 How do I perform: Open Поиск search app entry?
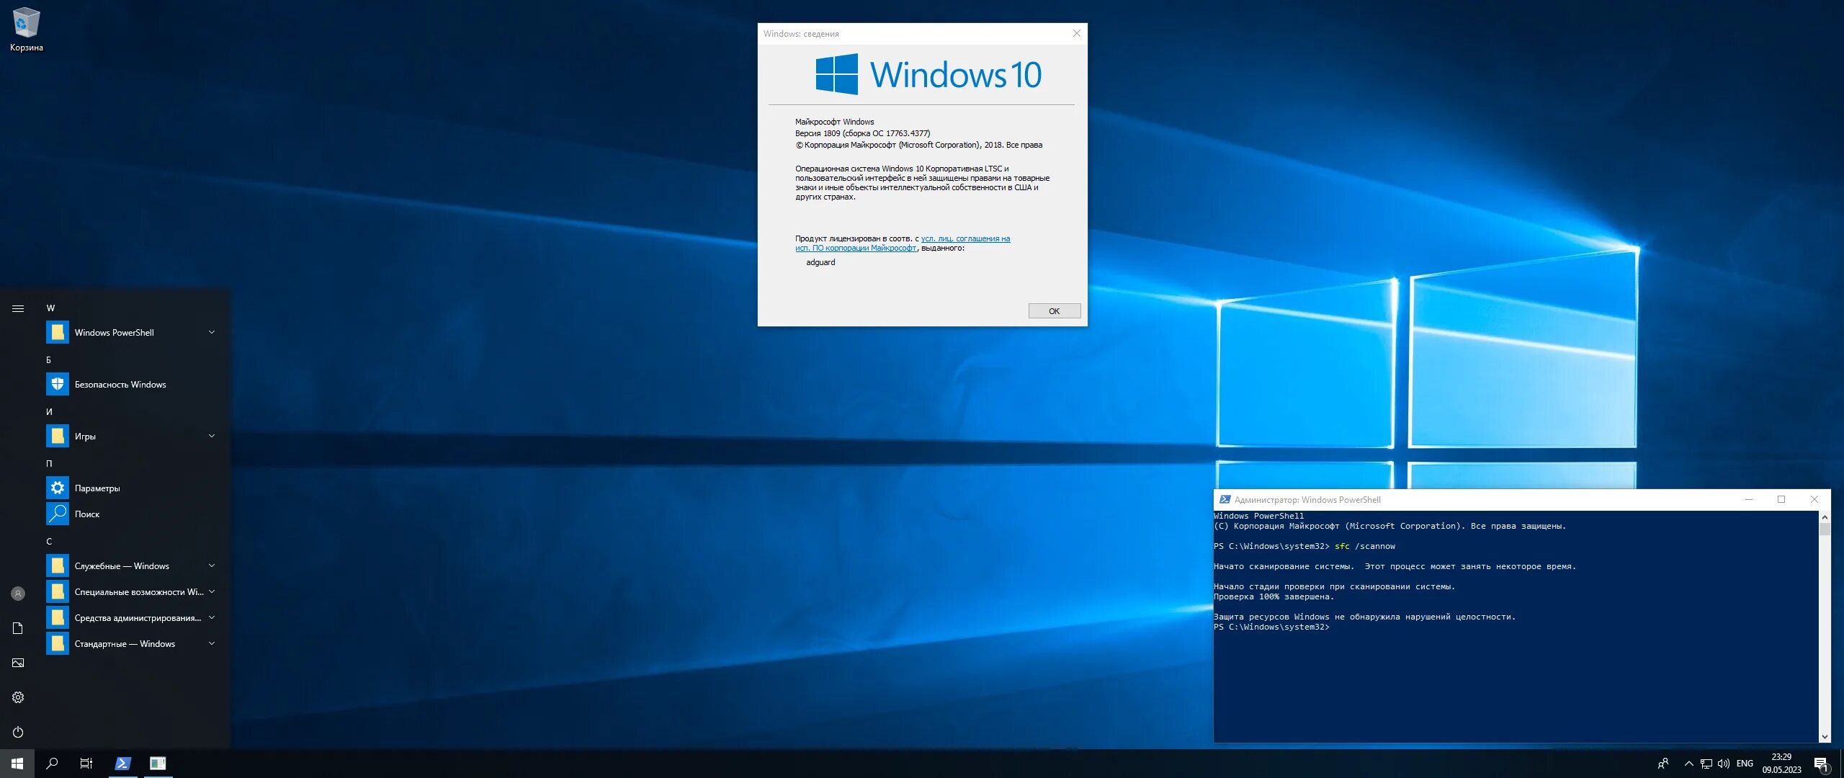click(133, 514)
